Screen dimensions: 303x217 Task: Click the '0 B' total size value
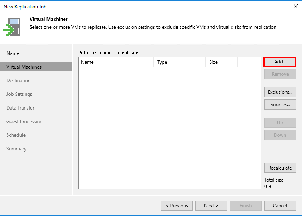[268, 187]
